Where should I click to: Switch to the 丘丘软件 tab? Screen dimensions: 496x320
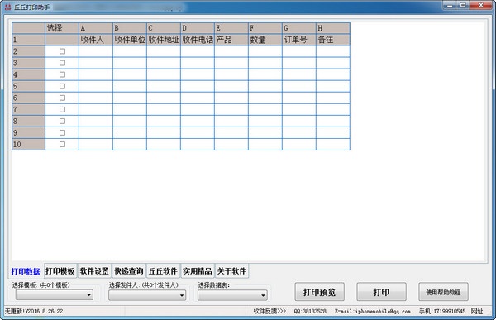point(163,271)
